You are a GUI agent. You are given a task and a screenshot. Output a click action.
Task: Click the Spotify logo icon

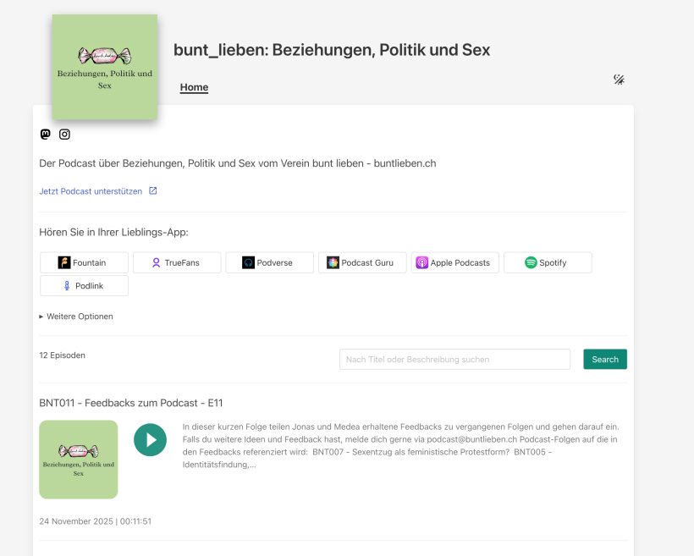531,262
